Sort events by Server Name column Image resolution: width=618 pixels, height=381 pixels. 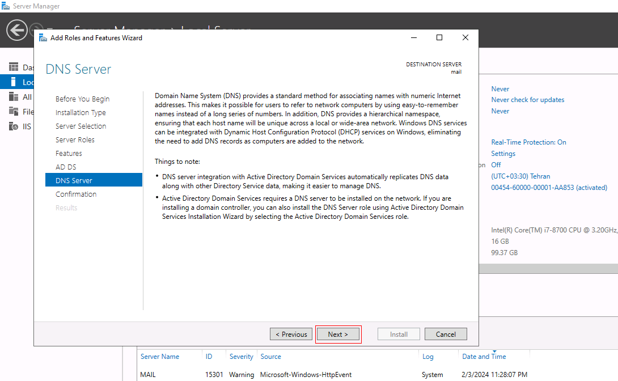point(160,357)
